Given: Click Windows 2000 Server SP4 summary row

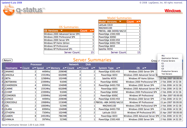Looking at the screenshot, I should (x=69, y=40).
